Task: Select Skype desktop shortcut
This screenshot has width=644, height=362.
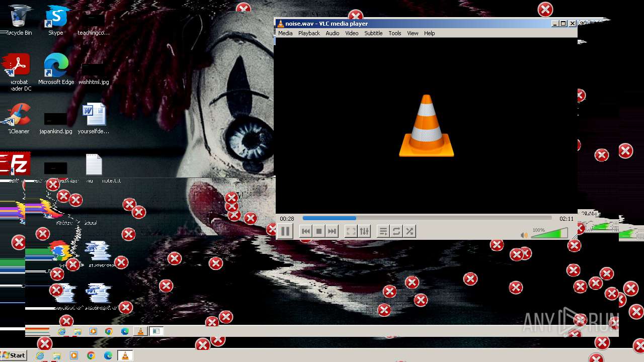Action: (x=56, y=21)
